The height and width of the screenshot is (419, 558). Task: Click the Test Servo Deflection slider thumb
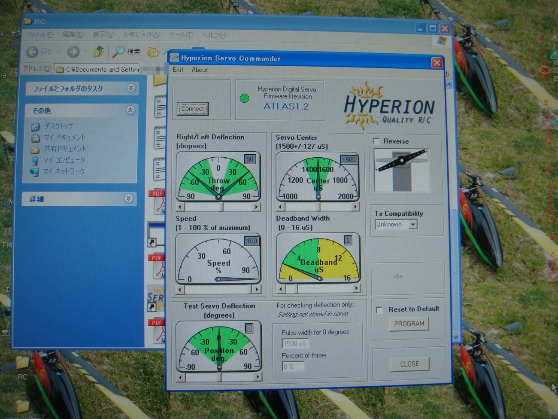tap(220, 378)
